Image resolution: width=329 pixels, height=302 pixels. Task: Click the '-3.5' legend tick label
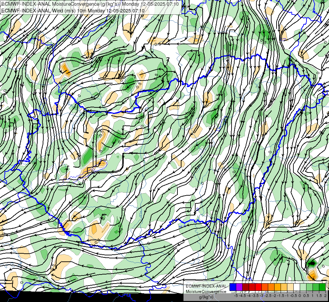click(x=255, y=296)
